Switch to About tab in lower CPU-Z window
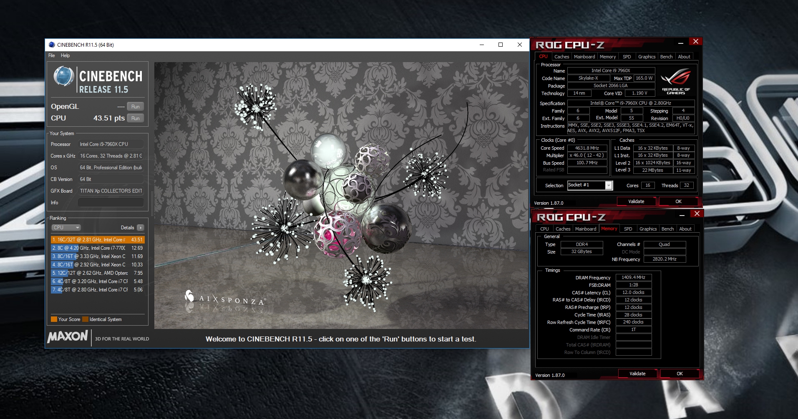798x419 pixels. pos(685,229)
